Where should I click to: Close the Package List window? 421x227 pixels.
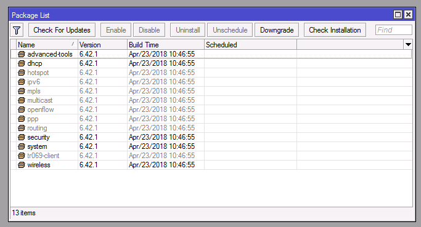click(x=408, y=15)
